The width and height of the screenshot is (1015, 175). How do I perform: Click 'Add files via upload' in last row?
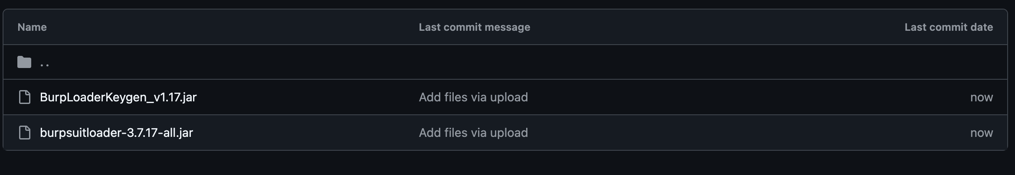tap(473, 133)
